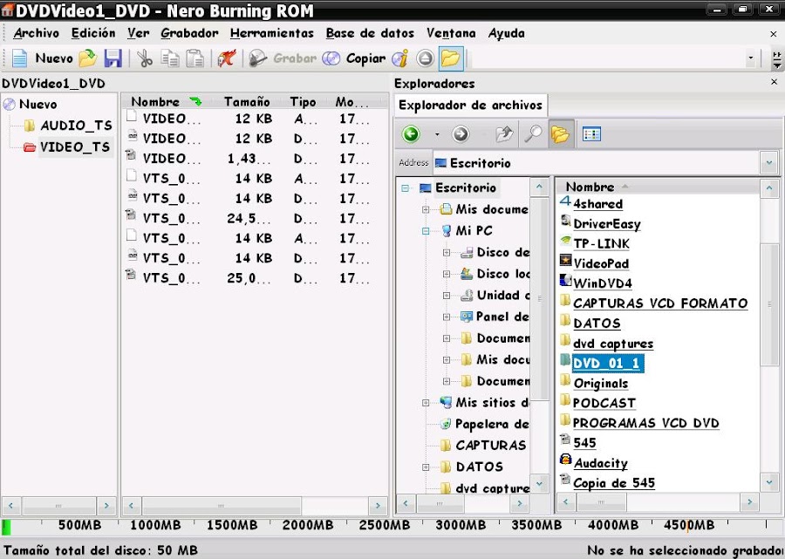The image size is (785, 559).
Task: Open the recorder selection combo box dropdown
Action: (750, 58)
